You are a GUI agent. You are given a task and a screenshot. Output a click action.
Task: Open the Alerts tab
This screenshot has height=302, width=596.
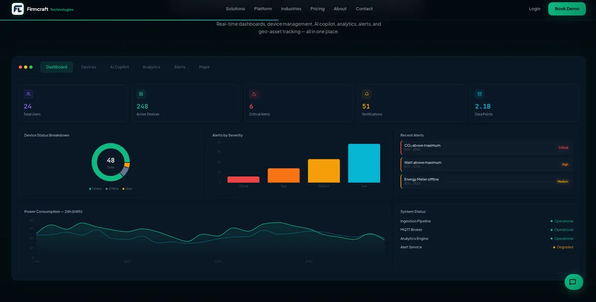tap(179, 67)
